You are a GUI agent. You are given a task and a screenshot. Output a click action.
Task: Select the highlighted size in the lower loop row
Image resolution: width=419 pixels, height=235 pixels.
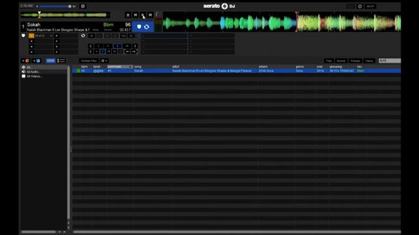[x=102, y=52]
